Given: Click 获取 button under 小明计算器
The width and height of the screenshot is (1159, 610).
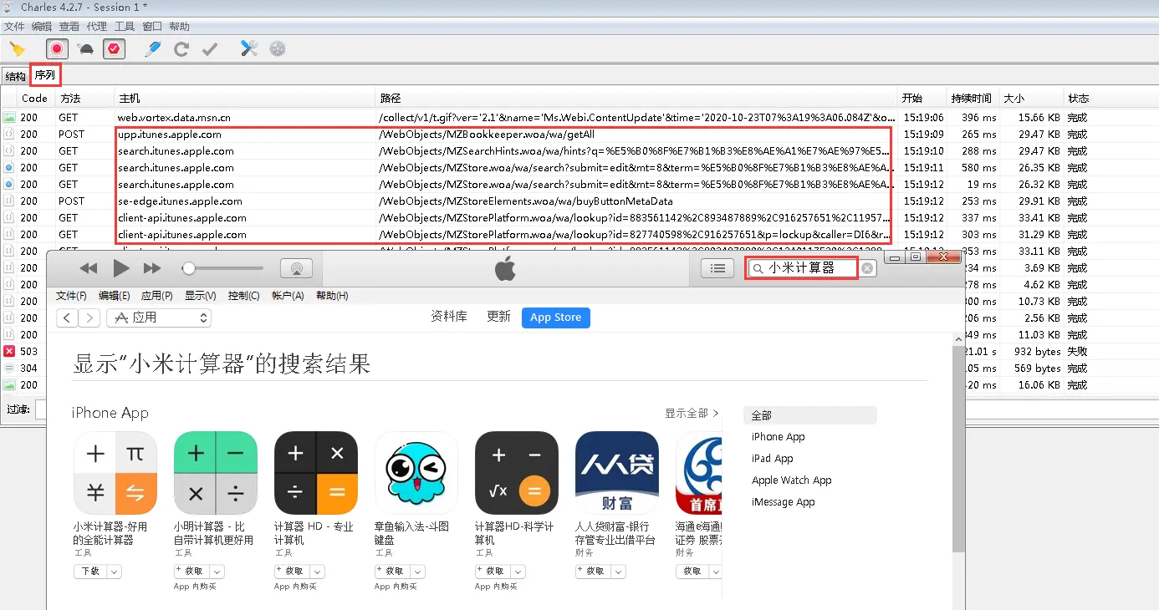Looking at the screenshot, I should pyautogui.click(x=191, y=572).
